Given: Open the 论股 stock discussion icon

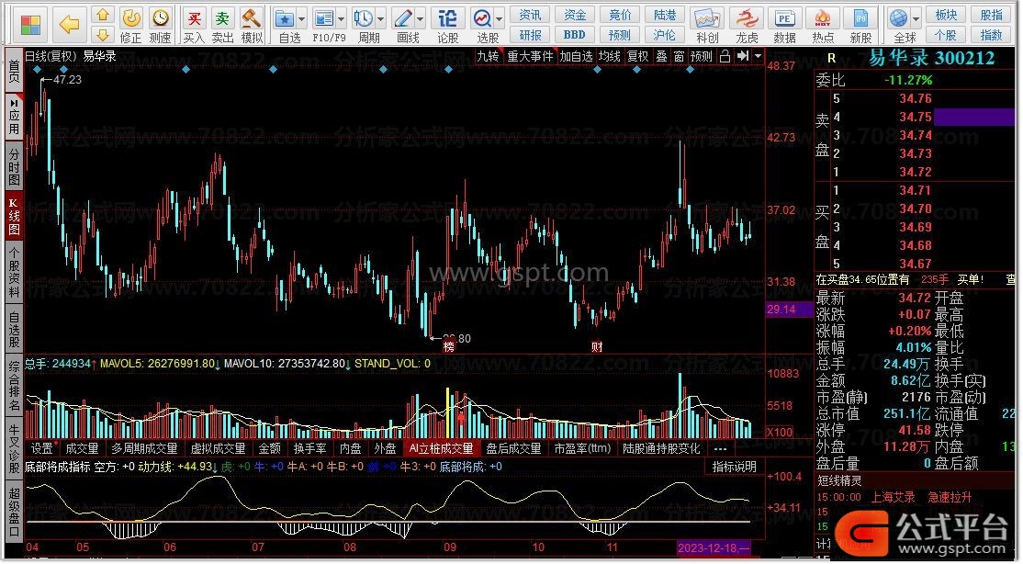Looking at the screenshot, I should 447,25.
